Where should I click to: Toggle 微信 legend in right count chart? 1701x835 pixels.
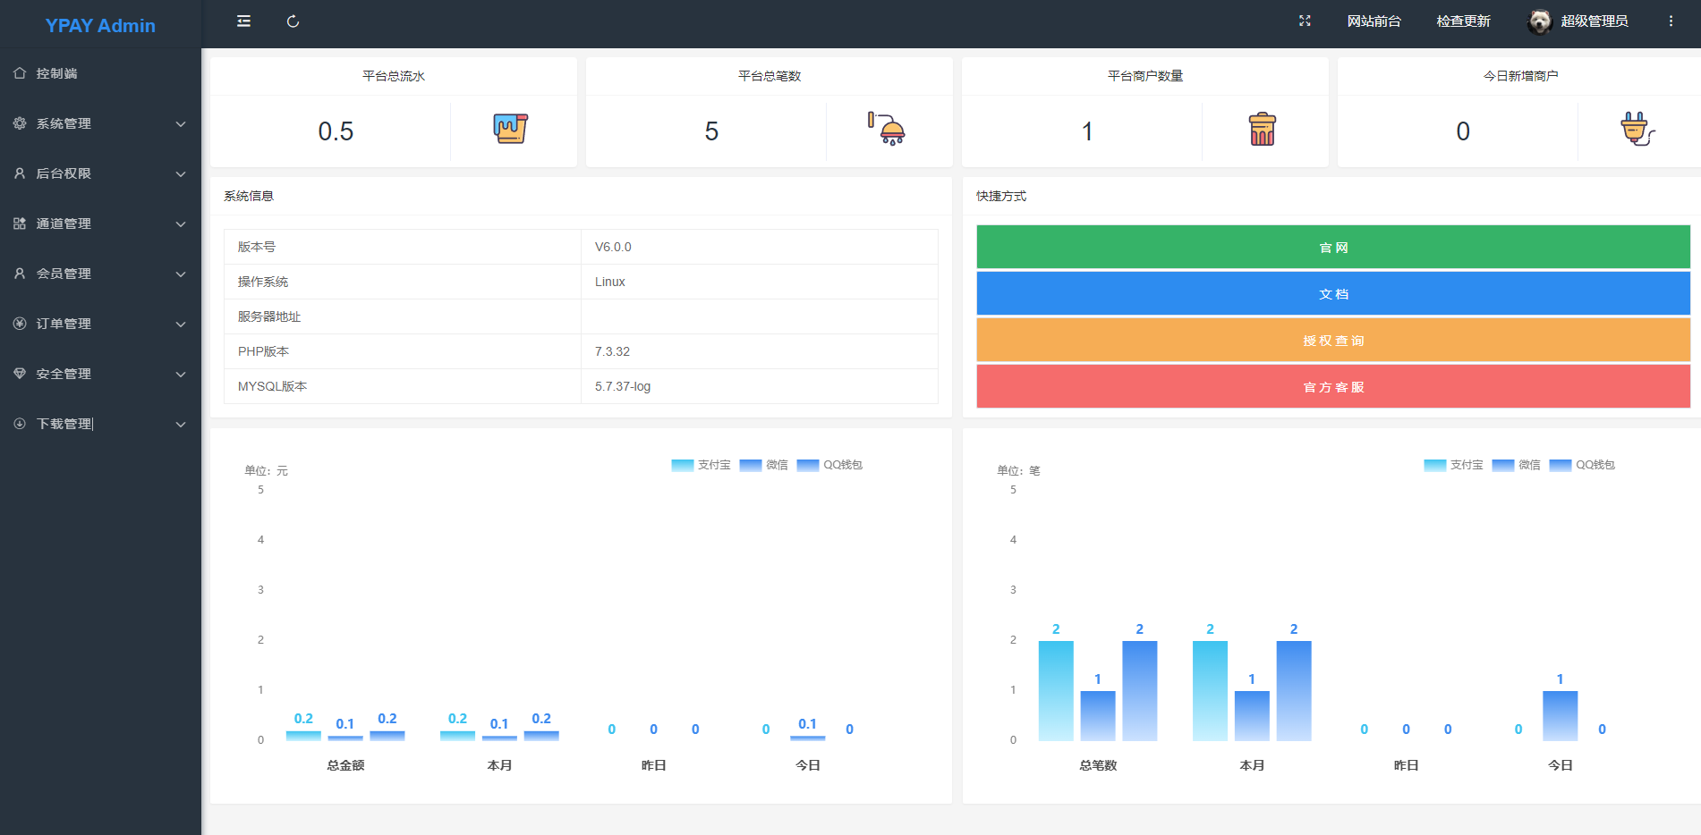click(x=1516, y=465)
